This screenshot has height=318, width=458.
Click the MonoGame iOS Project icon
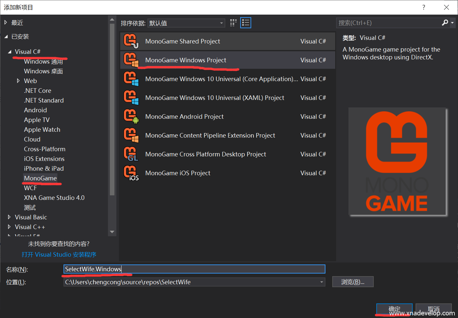coord(131,173)
